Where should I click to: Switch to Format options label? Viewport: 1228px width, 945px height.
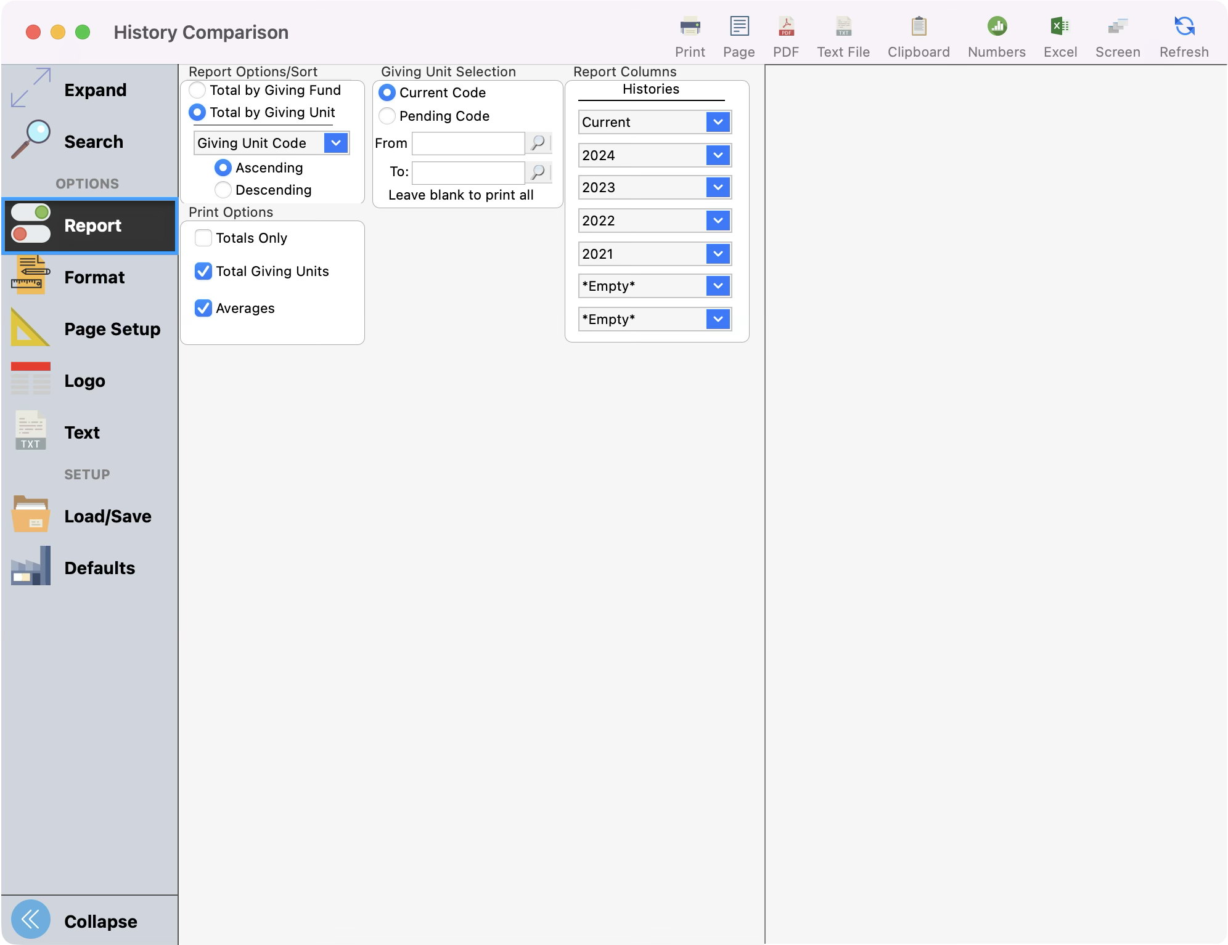(x=94, y=277)
